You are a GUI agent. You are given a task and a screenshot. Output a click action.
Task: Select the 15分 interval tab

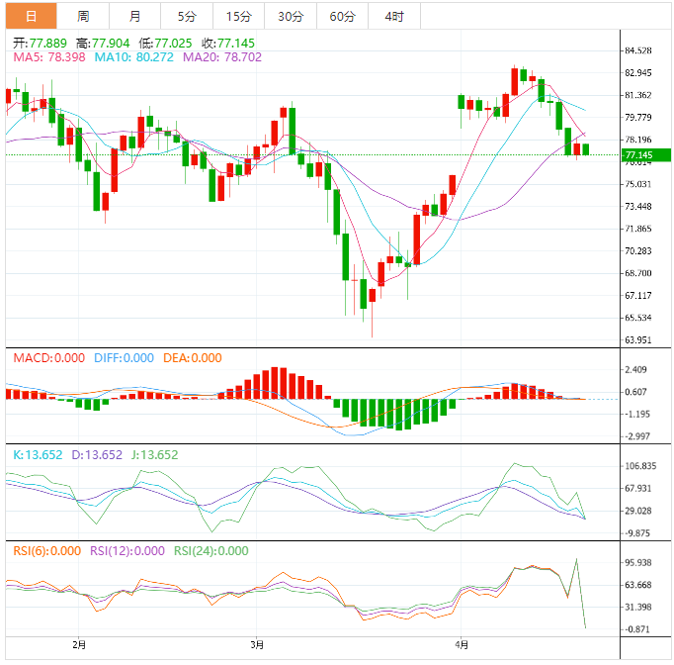pyautogui.click(x=238, y=16)
